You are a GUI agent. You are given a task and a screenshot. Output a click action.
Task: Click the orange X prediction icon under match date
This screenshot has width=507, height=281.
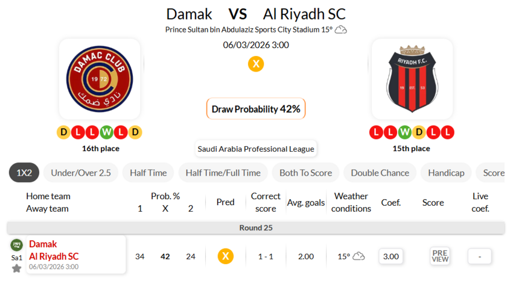point(256,64)
